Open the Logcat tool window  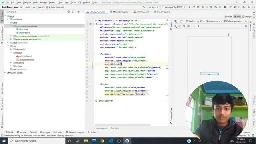45,132
